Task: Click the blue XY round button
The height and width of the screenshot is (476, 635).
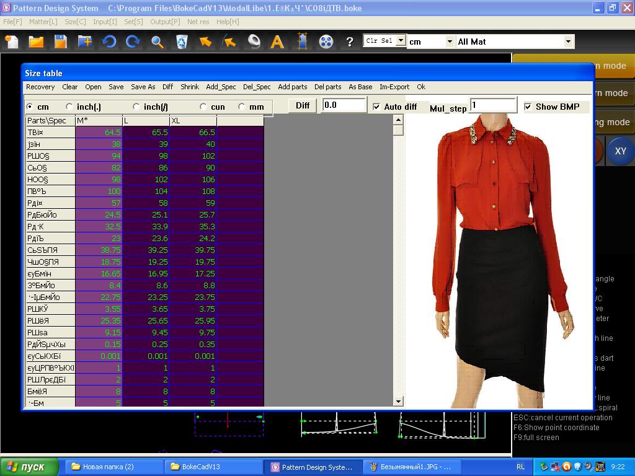Action: [620, 151]
